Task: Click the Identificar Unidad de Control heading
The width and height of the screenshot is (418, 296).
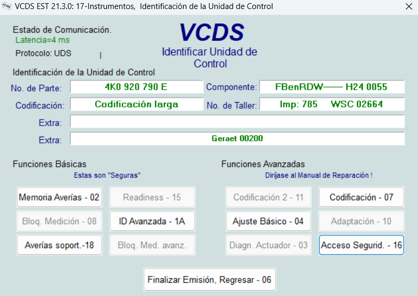Action: tap(210, 57)
